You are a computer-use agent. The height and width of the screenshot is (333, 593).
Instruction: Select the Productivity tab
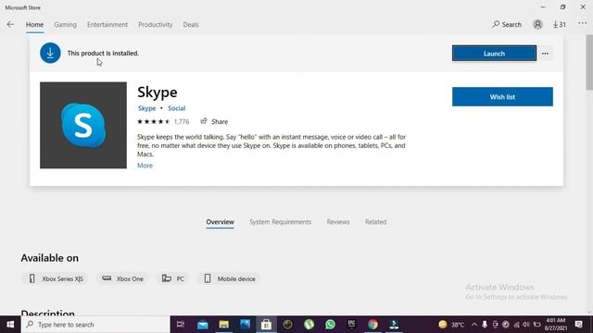pos(155,25)
